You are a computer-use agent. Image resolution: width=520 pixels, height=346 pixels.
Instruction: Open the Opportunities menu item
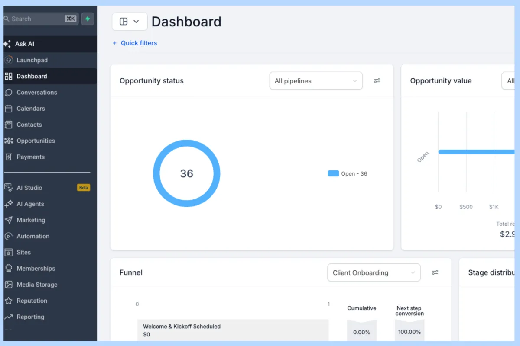pyautogui.click(x=50, y=141)
